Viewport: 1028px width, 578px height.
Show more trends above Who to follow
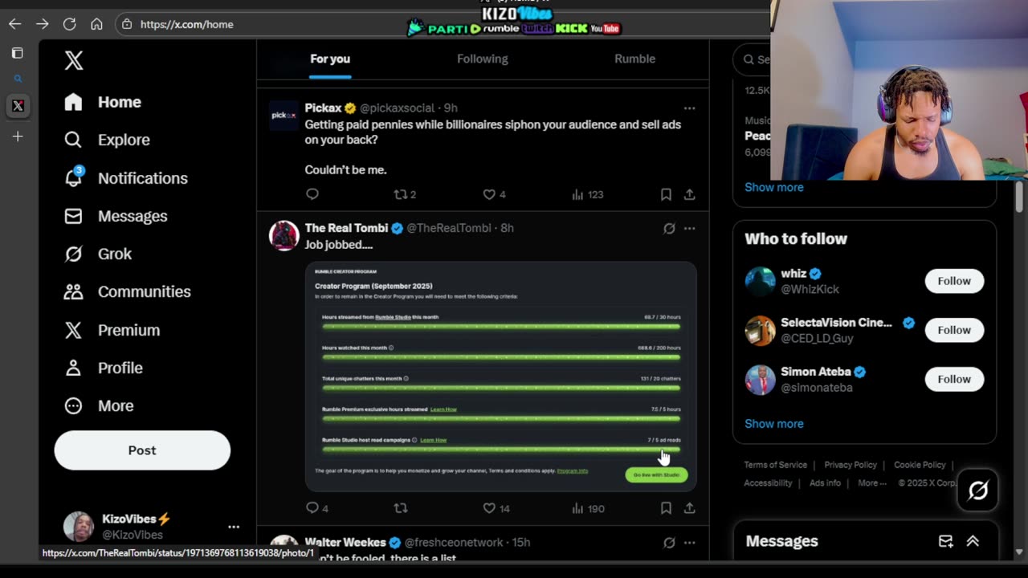tap(773, 187)
